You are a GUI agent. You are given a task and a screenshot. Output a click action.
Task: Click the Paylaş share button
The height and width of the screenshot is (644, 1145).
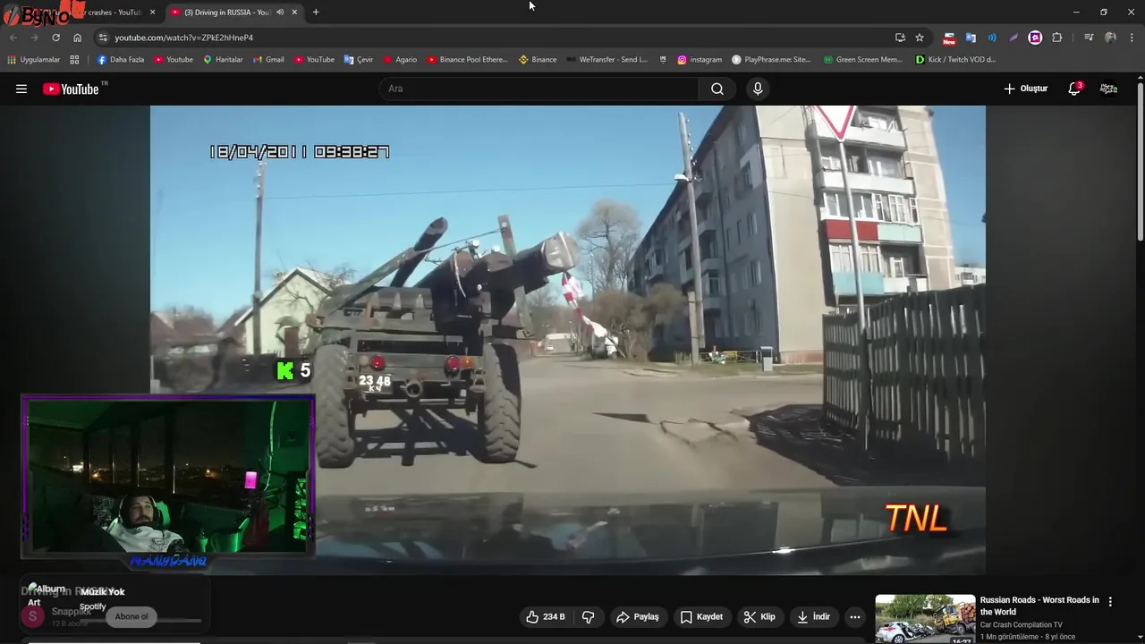(x=638, y=616)
